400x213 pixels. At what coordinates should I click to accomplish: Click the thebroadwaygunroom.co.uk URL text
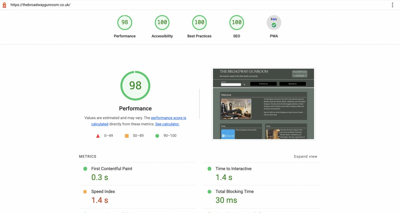pos(40,5)
